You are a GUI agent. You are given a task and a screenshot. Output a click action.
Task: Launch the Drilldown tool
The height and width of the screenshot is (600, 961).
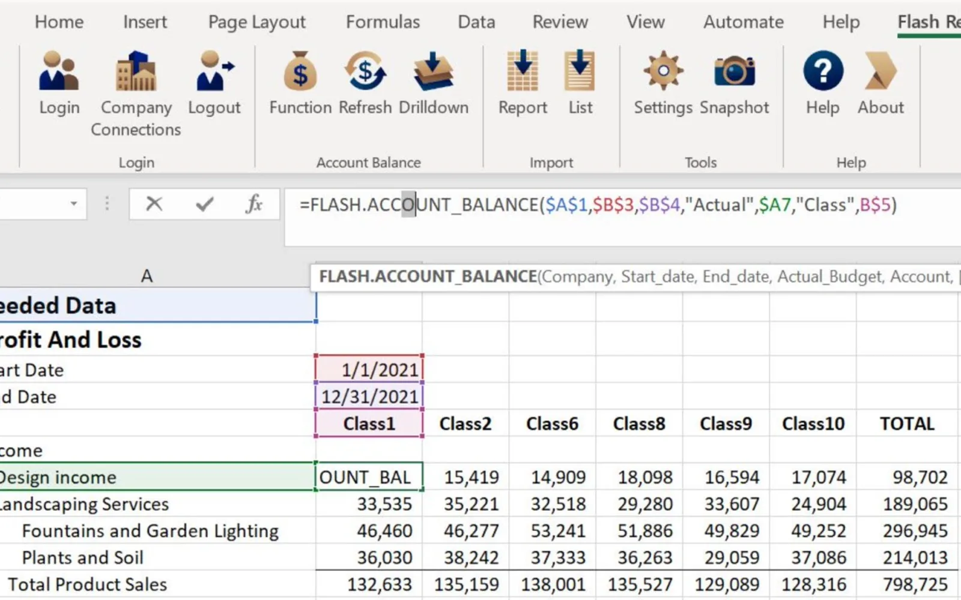(x=434, y=83)
